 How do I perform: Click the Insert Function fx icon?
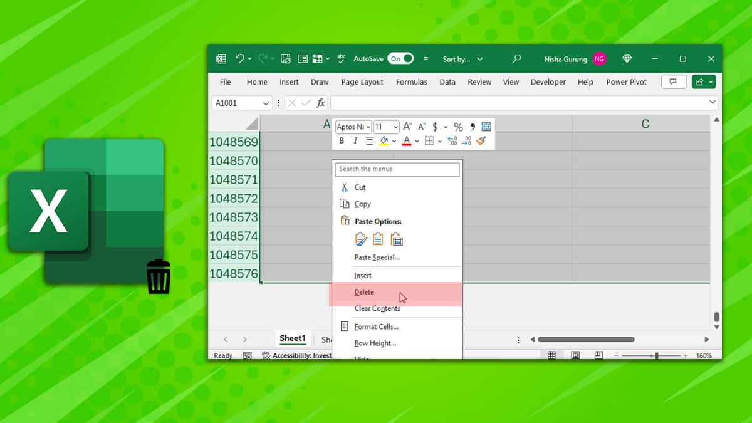click(320, 102)
